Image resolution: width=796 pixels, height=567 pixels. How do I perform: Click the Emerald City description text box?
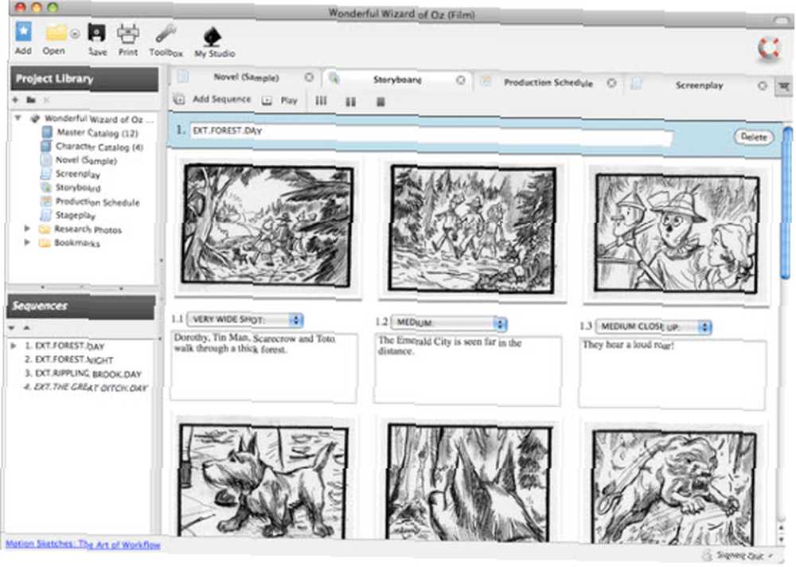tap(468, 370)
